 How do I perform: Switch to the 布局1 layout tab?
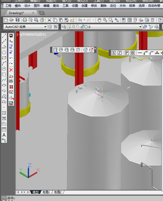tap(46, 192)
